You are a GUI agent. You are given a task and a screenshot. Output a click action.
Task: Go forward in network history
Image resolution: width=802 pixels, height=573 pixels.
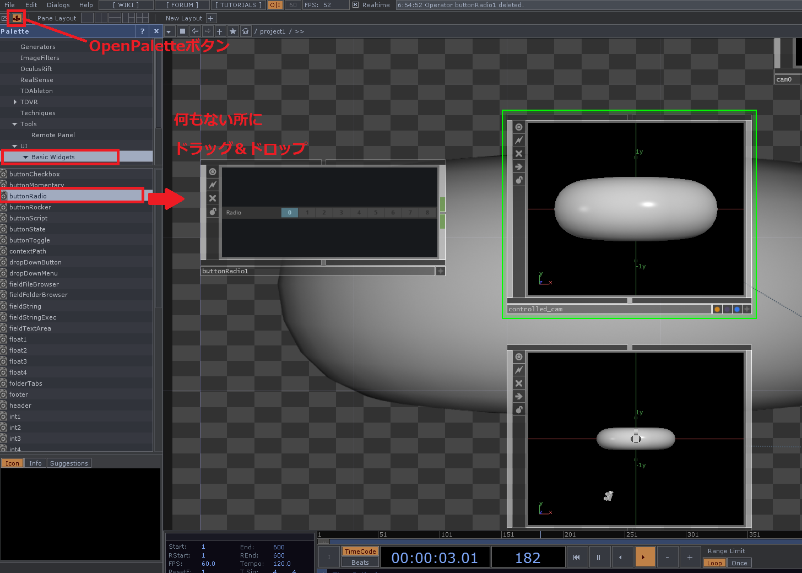click(208, 31)
